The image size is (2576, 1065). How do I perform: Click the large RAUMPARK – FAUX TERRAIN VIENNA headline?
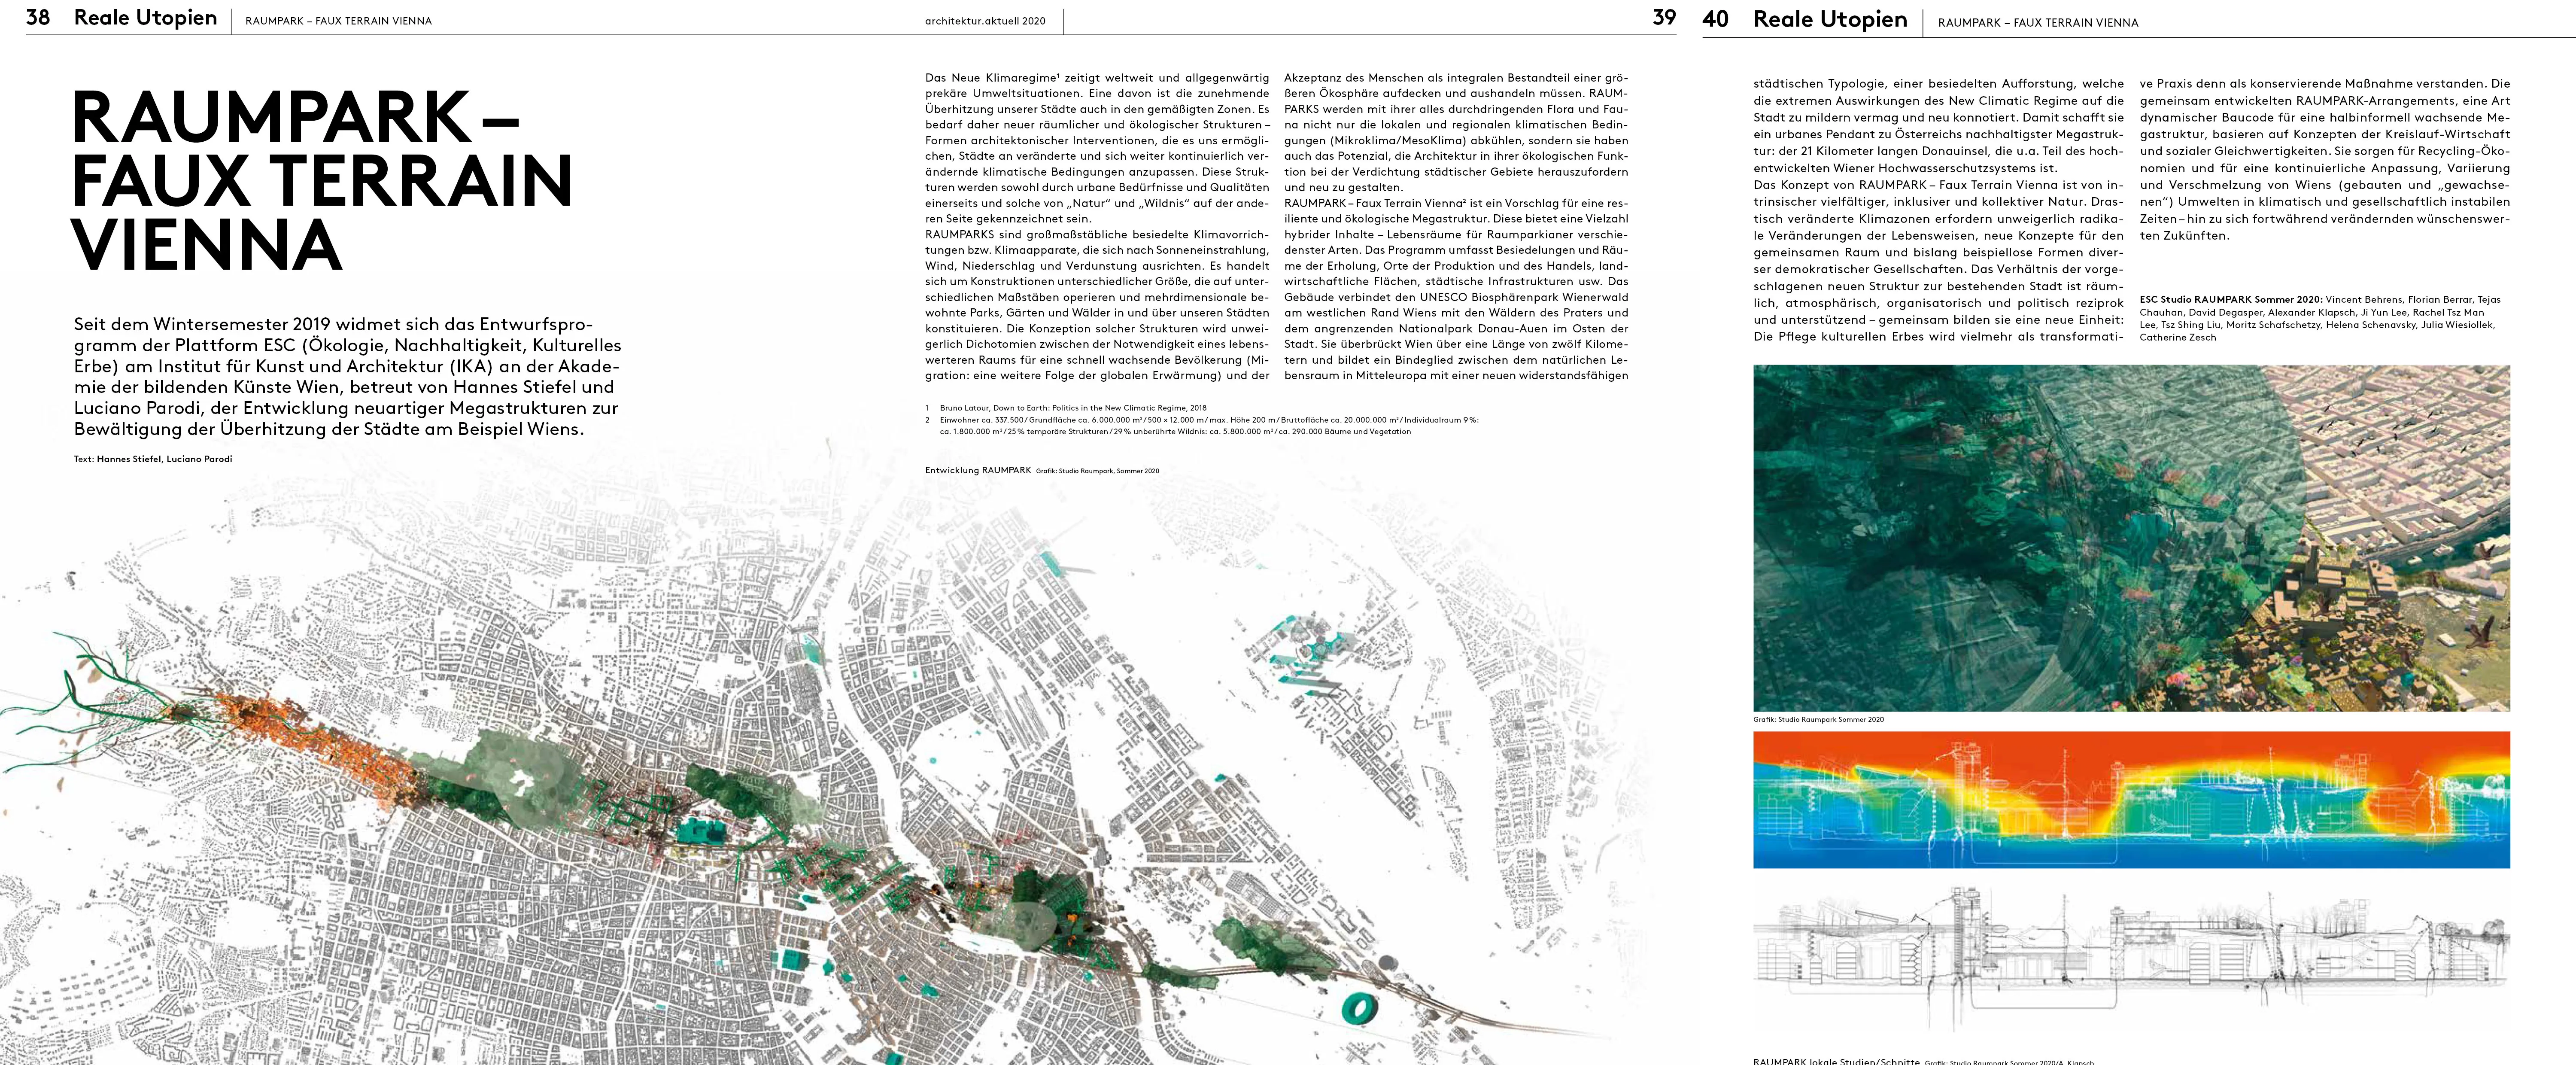[x=320, y=180]
